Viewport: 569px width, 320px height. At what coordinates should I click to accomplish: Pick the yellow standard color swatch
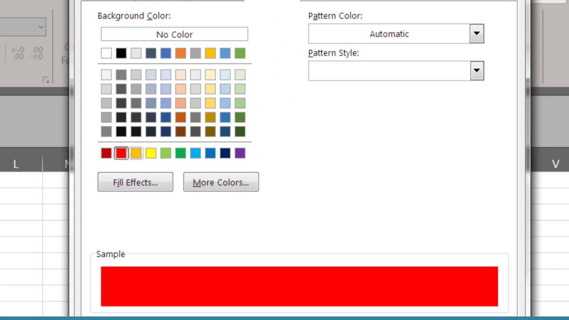click(x=151, y=153)
